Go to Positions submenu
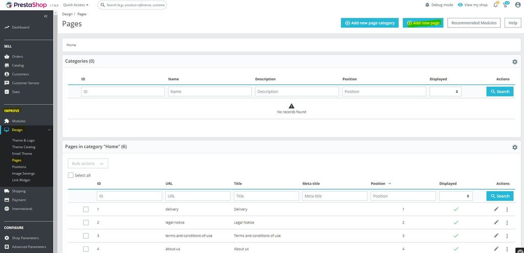The height and width of the screenshot is (253, 524). tap(19, 167)
